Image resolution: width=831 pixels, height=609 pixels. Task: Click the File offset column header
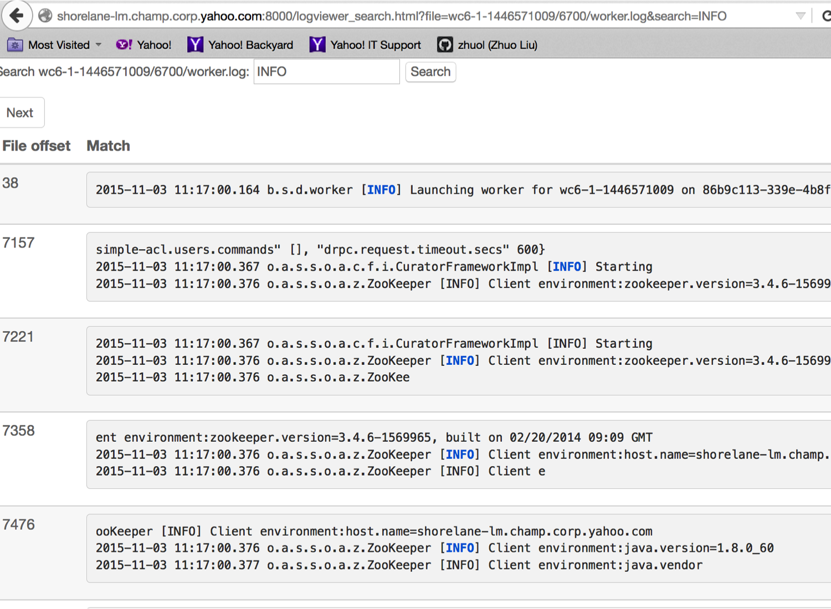pos(36,146)
